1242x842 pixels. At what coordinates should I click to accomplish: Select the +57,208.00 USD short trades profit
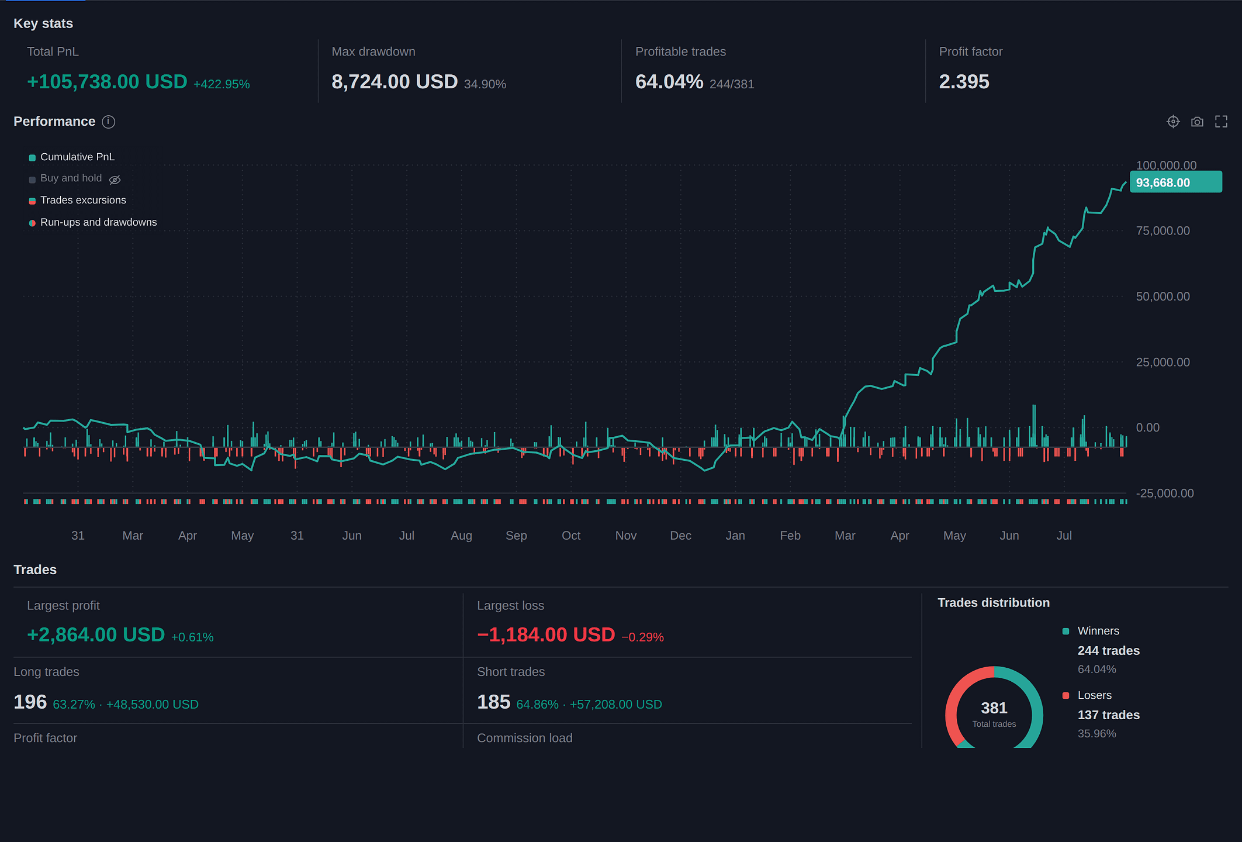coord(616,705)
